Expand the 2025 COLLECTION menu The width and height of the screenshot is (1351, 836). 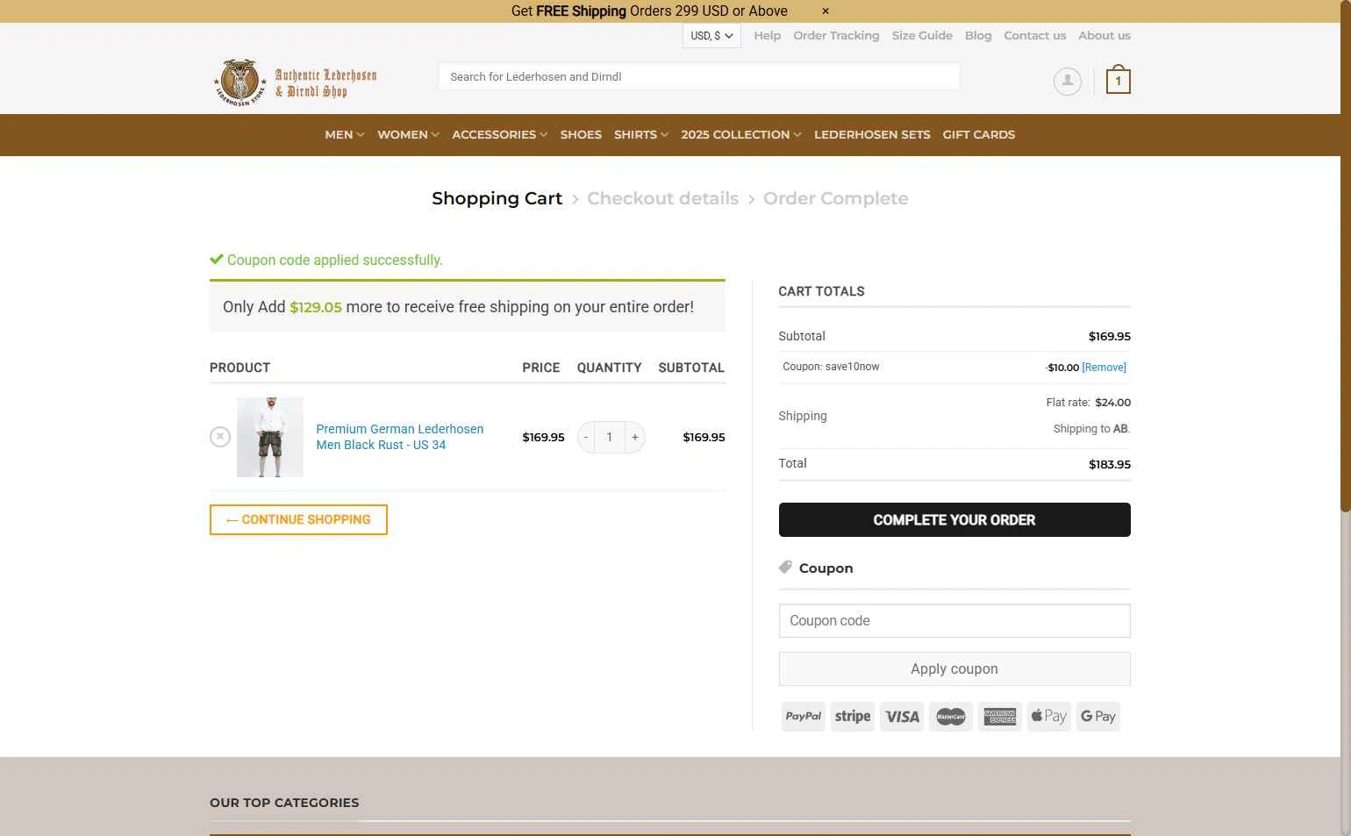(740, 135)
